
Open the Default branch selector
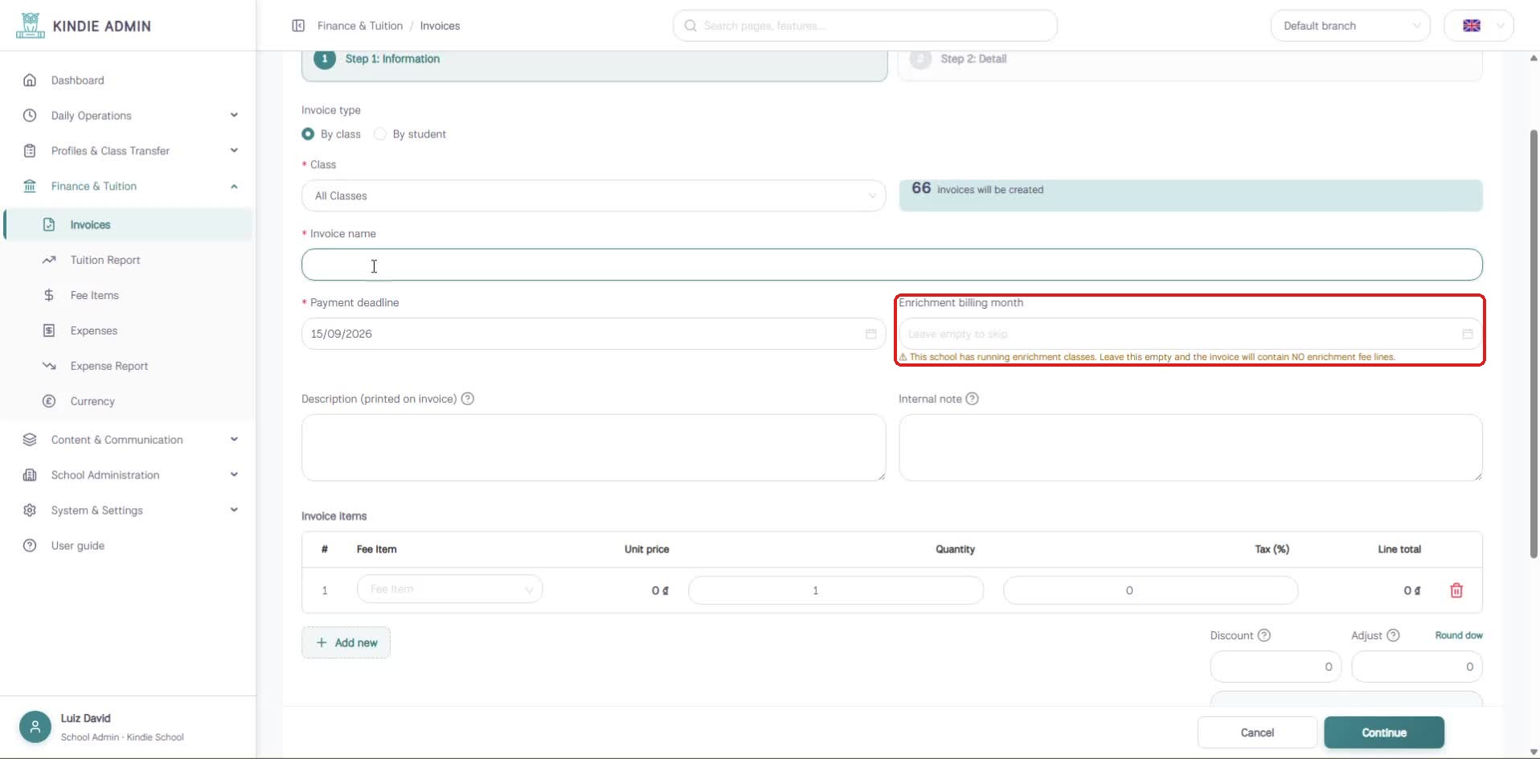(x=1350, y=26)
